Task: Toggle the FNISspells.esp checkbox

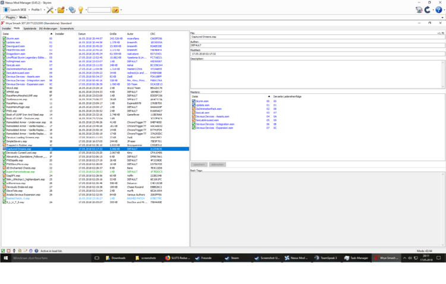Action: pyautogui.click(x=4, y=160)
